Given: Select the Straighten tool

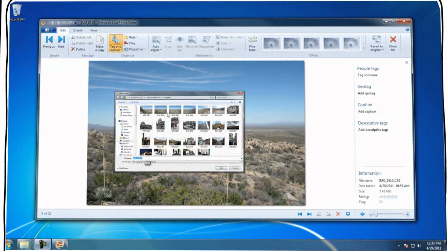Looking at the screenshot, I should click(x=206, y=42).
